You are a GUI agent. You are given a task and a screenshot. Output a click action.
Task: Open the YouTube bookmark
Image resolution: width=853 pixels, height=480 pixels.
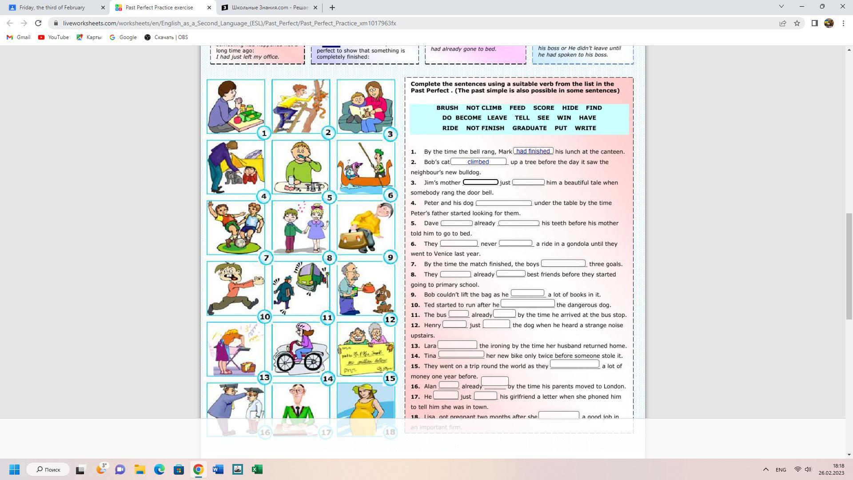(x=53, y=37)
